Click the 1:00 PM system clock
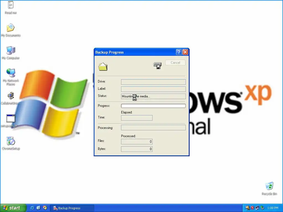283x212 pixels. point(273,208)
